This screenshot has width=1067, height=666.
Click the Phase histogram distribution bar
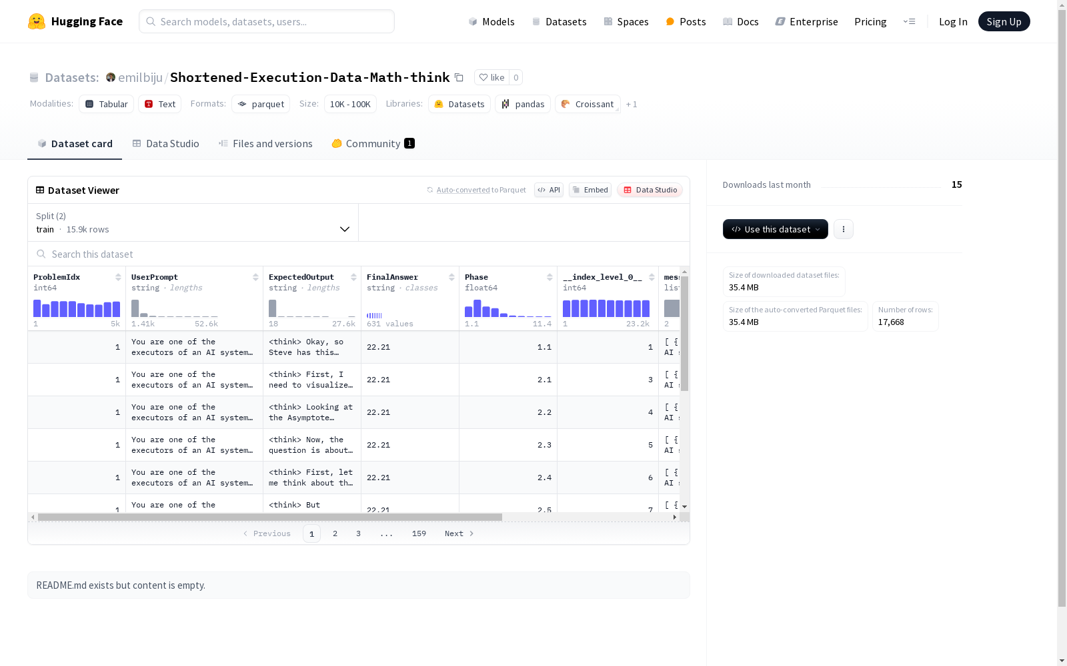(508, 308)
